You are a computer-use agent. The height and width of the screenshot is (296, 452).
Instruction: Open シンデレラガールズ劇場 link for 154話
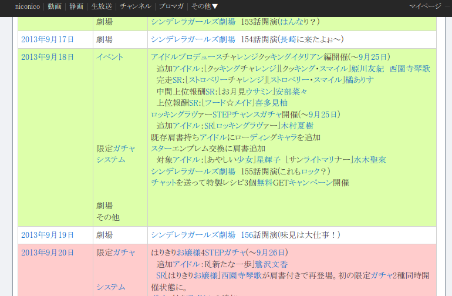[x=193, y=39]
